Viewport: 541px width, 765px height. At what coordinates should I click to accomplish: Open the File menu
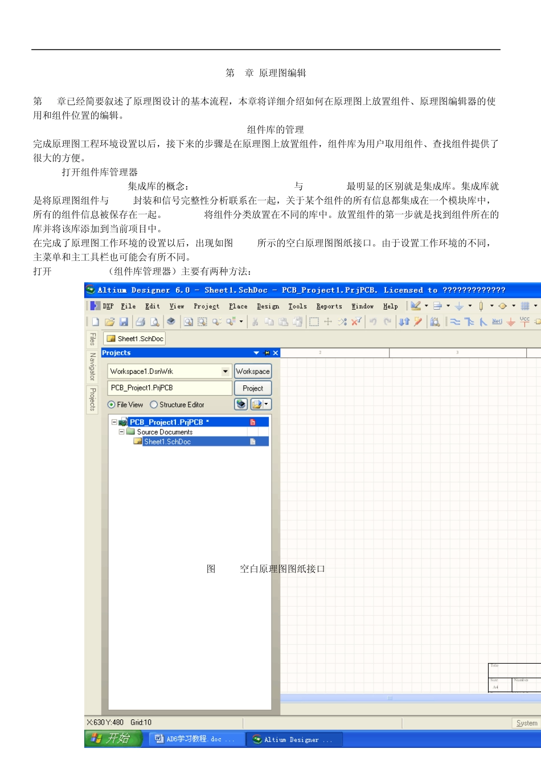coord(128,306)
